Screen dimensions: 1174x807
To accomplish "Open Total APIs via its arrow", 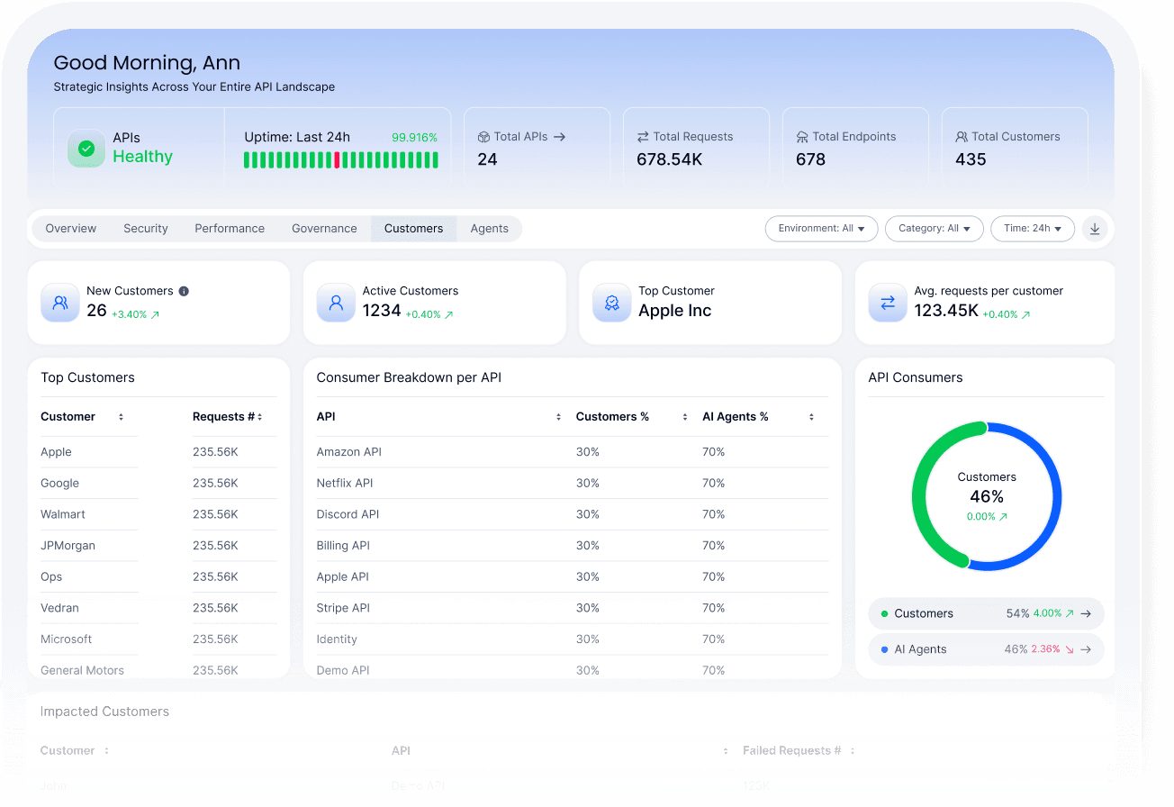I will coord(559,137).
